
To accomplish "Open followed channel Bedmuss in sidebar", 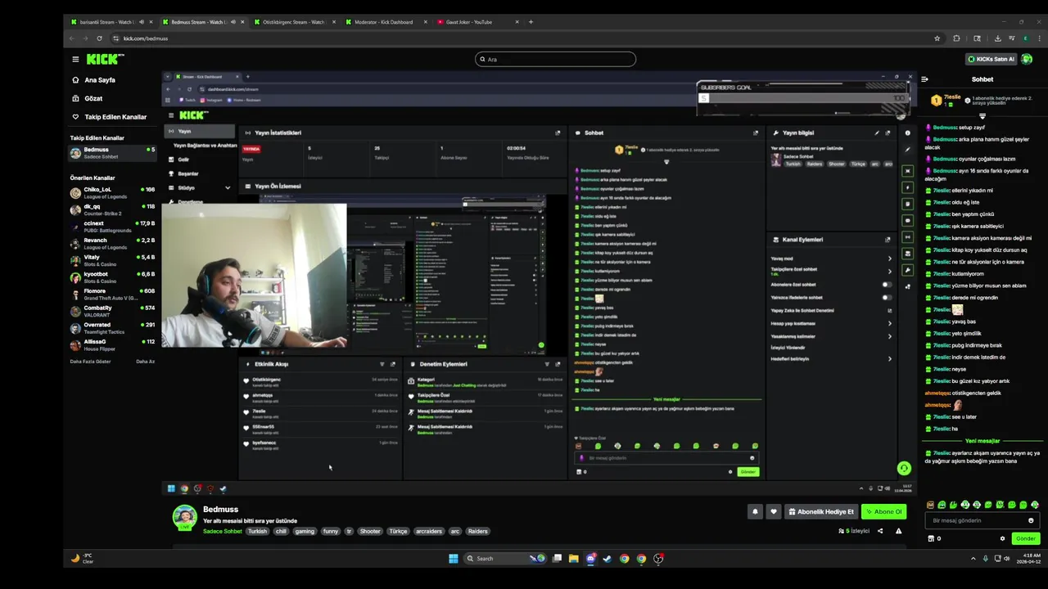I will 112,153.
